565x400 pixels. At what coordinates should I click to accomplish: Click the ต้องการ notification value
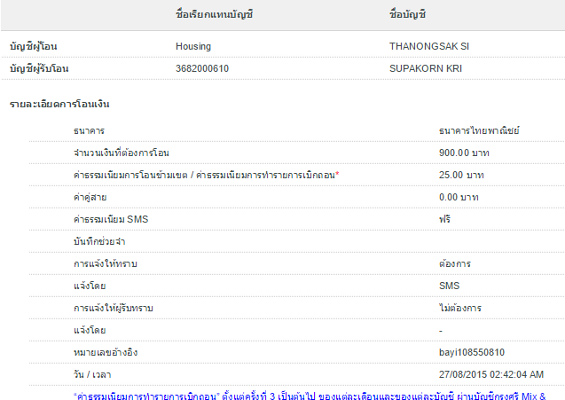[454, 264]
